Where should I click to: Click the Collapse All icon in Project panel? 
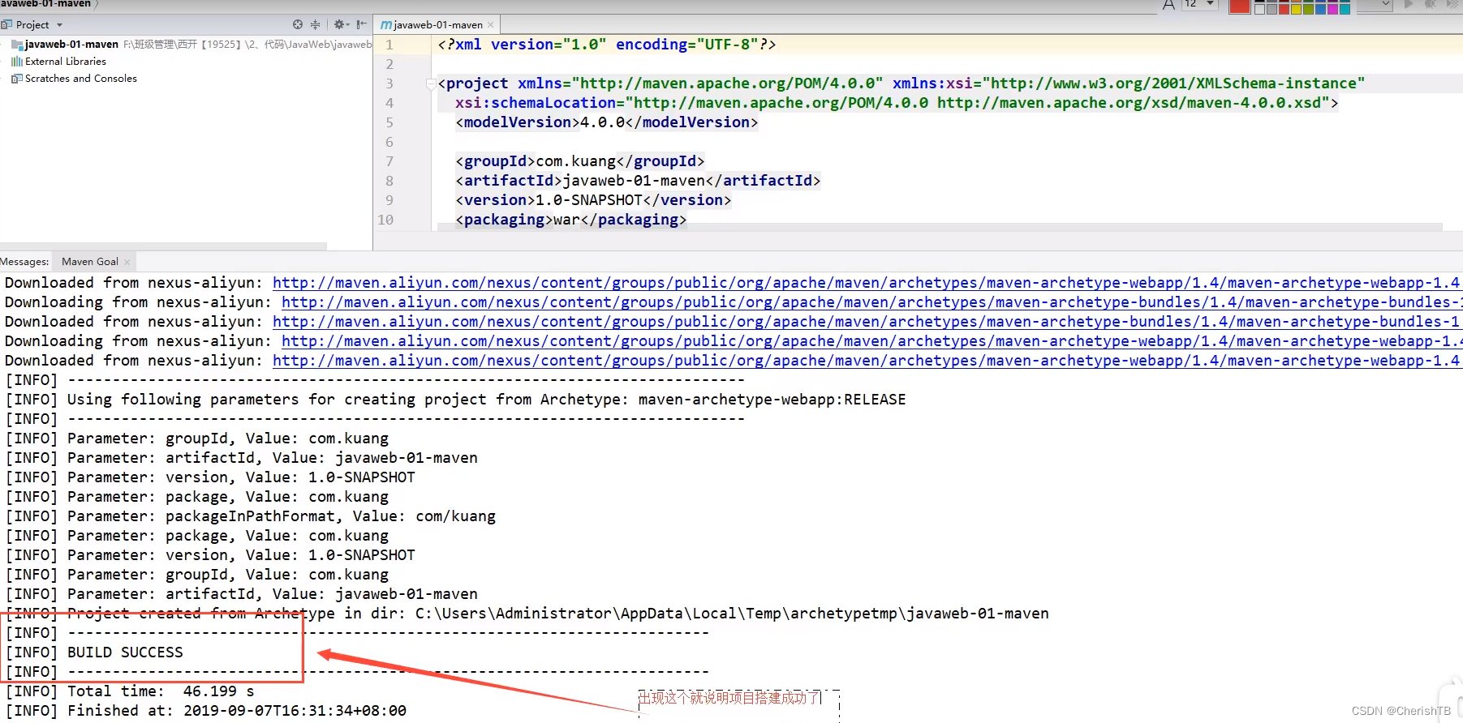point(316,24)
